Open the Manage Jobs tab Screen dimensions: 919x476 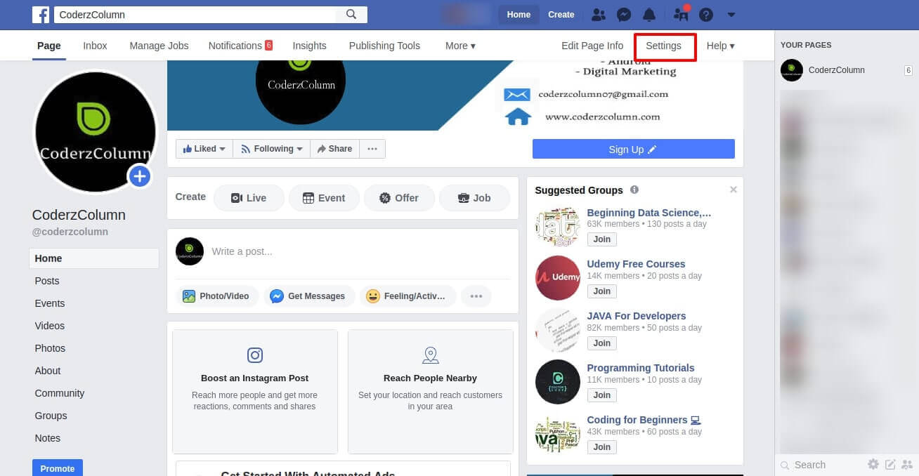[159, 46]
